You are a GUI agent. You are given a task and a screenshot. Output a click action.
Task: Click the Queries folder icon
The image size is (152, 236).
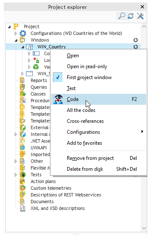click(22, 87)
